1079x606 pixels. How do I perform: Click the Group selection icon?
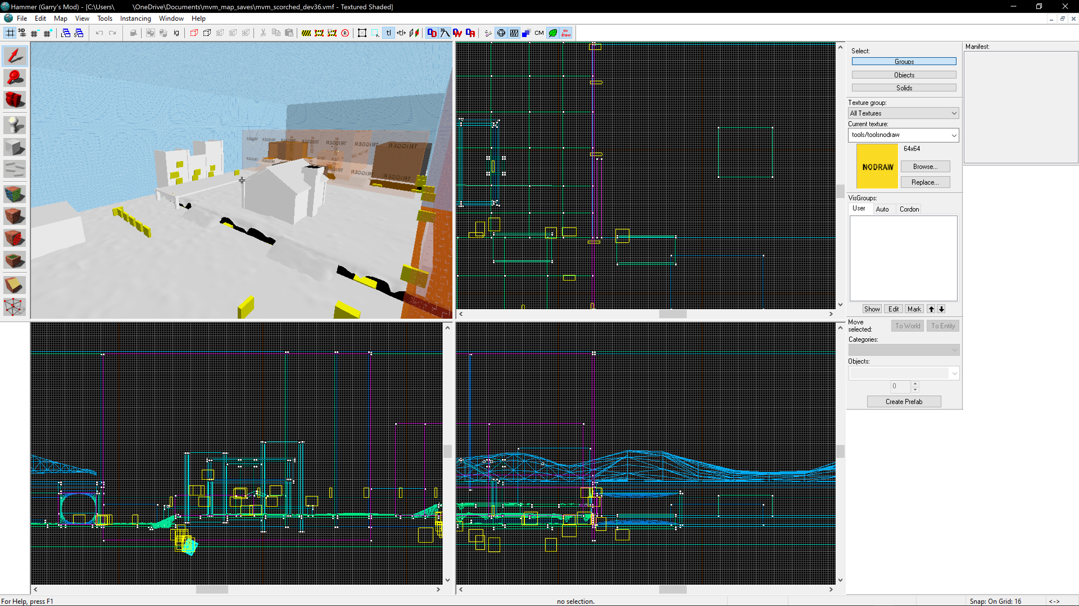(150, 33)
